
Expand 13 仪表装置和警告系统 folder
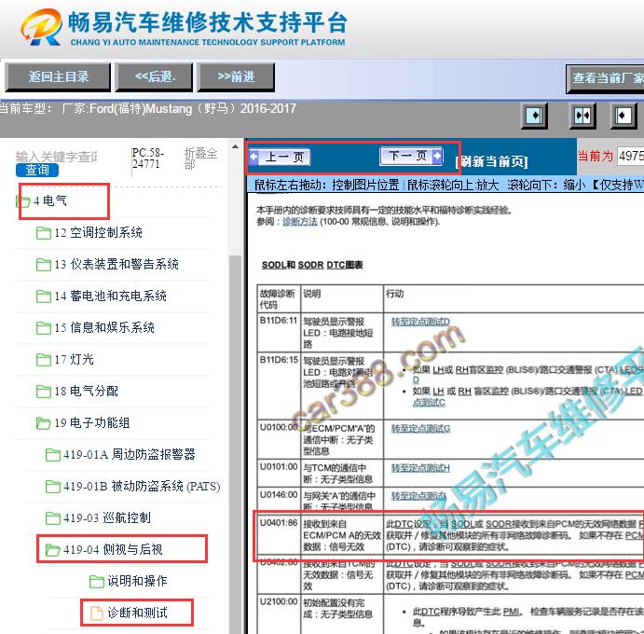[116, 264]
